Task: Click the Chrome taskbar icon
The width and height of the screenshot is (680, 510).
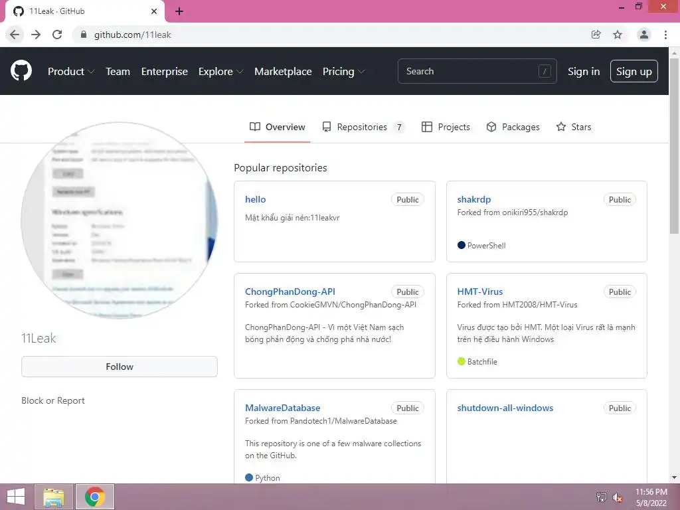Action: coord(94,497)
